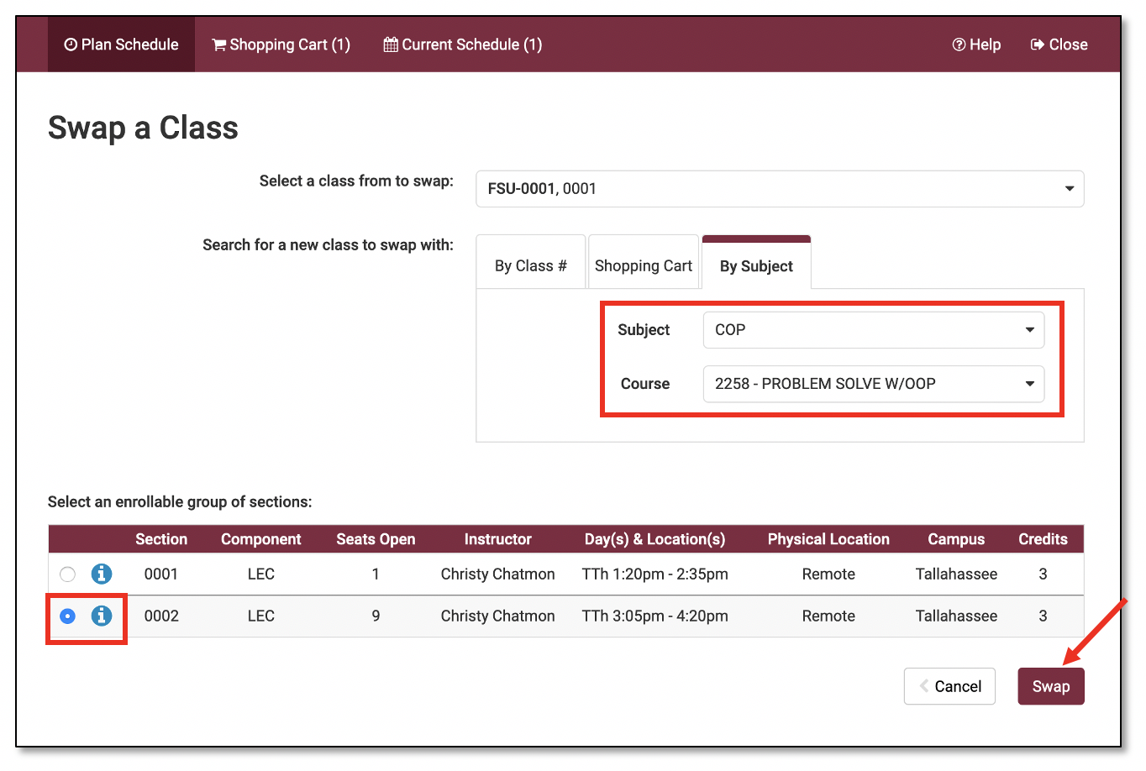The width and height of the screenshot is (1146, 771).
Task: Expand the class-to-swap dropdown FSU-0001
Action: (779, 189)
